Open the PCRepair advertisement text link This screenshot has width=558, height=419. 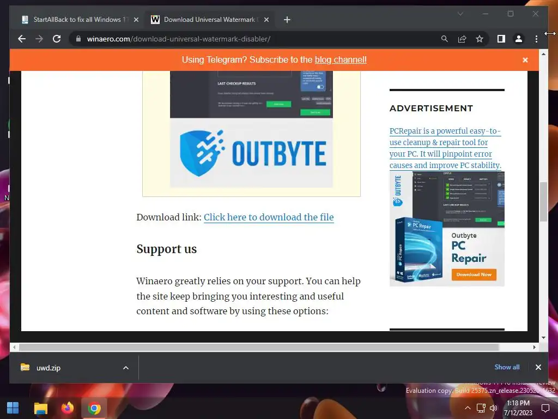pyautogui.click(x=445, y=148)
